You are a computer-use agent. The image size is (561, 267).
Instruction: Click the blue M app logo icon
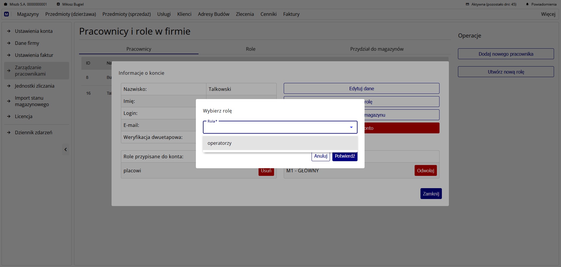pyautogui.click(x=6, y=14)
